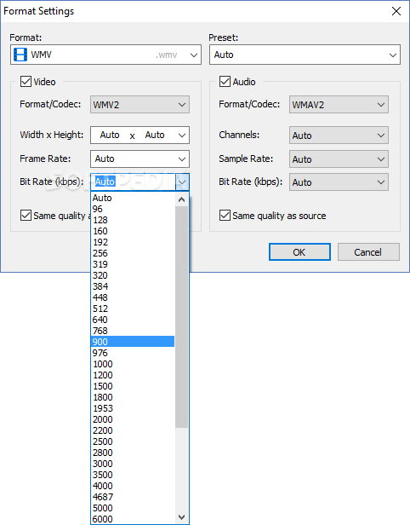
Task: Choose the 4000 bit rate option
Action: tap(133, 486)
